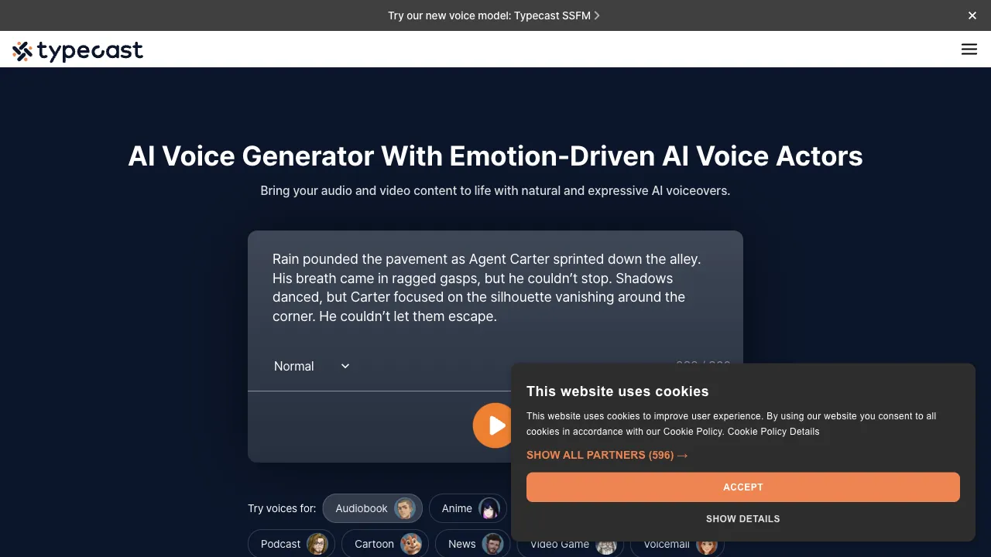Select the News voice chip
This screenshot has height=557, width=991.
(x=472, y=544)
